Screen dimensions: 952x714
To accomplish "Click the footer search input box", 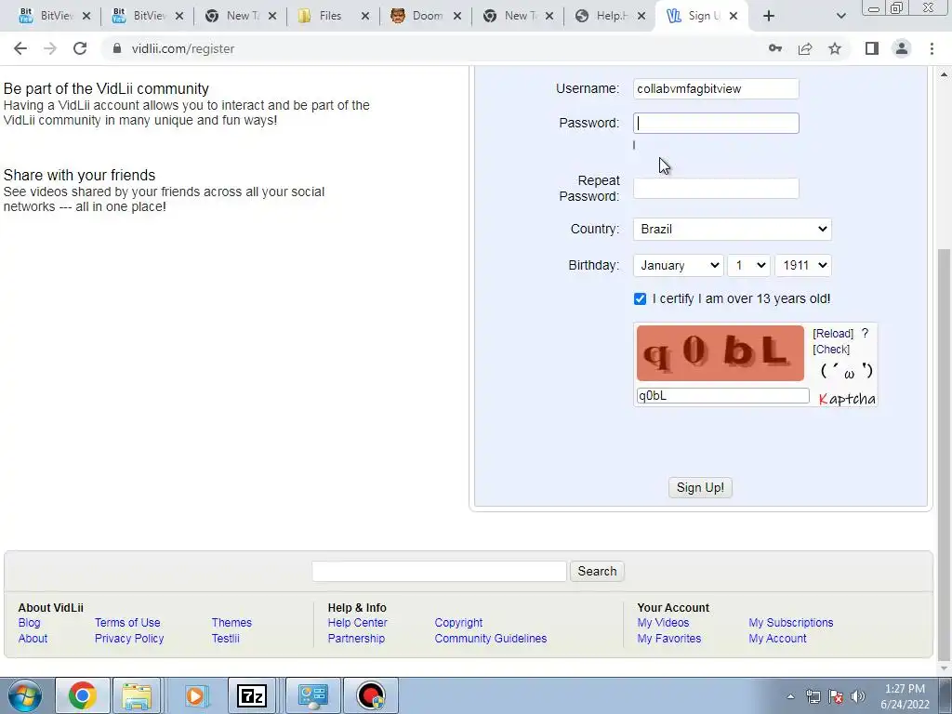I will tap(439, 572).
